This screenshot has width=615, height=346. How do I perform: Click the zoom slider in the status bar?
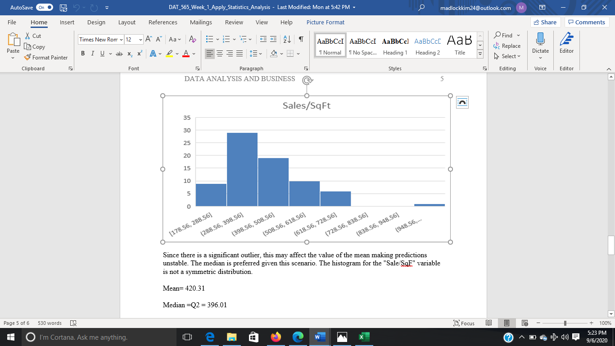565,323
